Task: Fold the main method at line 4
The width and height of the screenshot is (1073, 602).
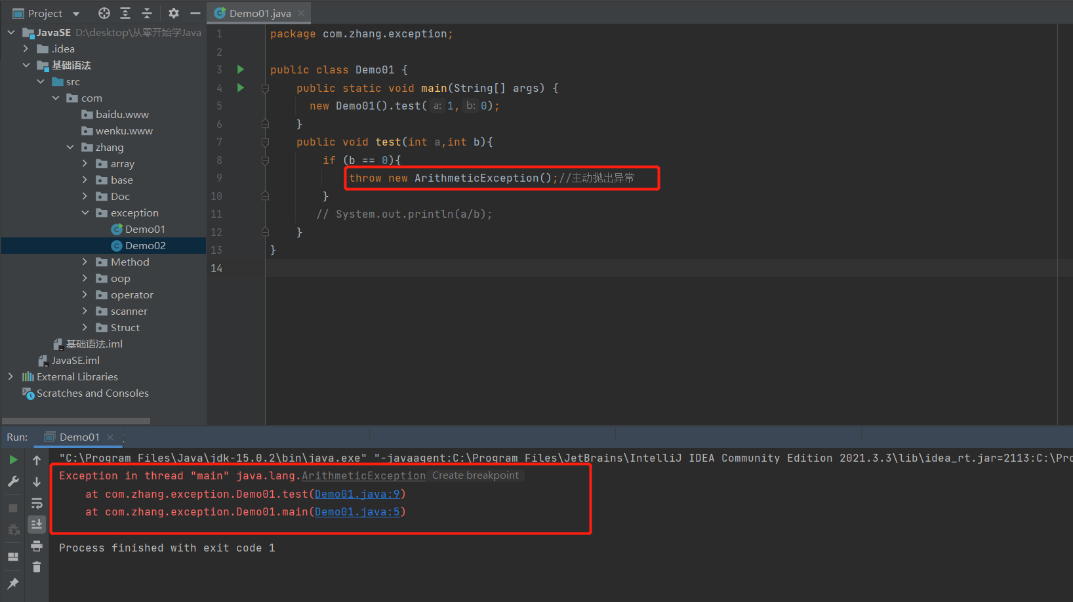Action: click(265, 88)
